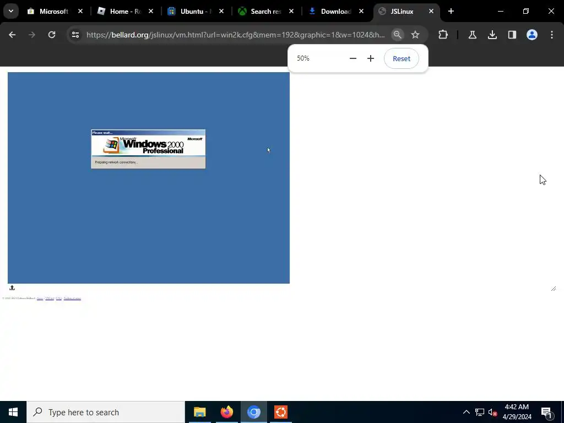This screenshot has width=564, height=423.
Task: Close the Microsoft tab
Action: [x=80, y=11]
